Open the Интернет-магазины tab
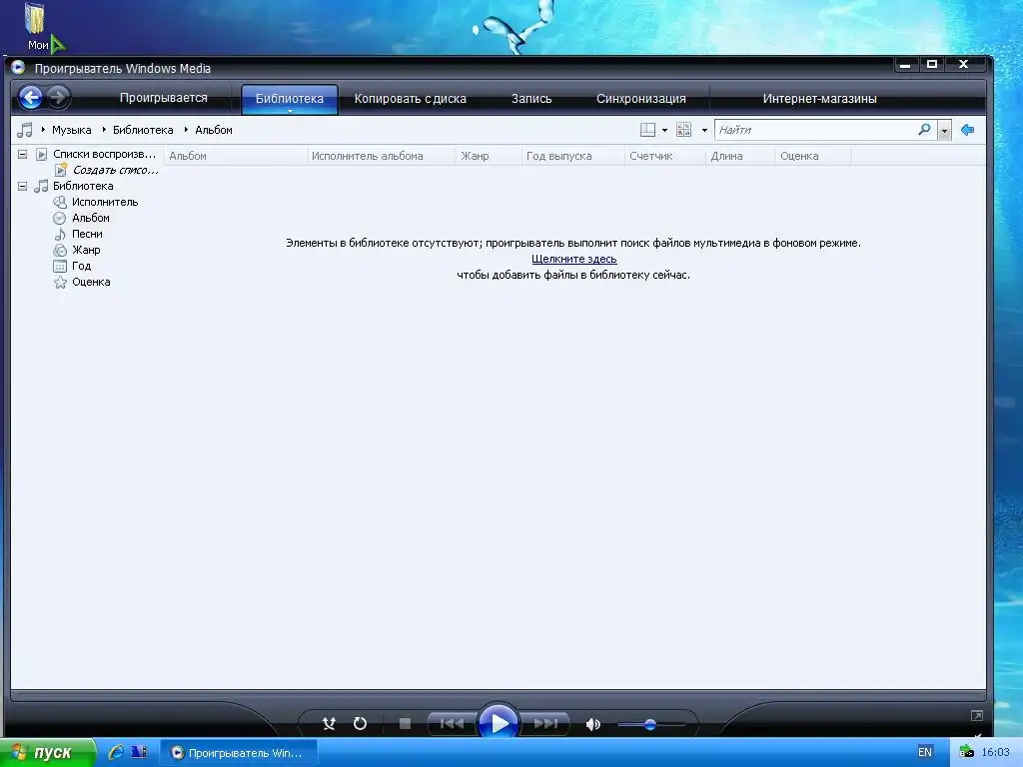 819,99
